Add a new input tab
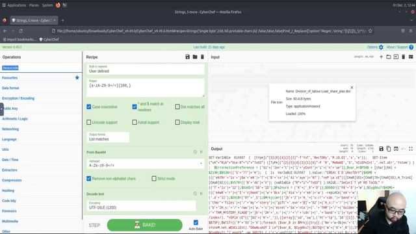This screenshot has width=416, height=234. pos(381,57)
